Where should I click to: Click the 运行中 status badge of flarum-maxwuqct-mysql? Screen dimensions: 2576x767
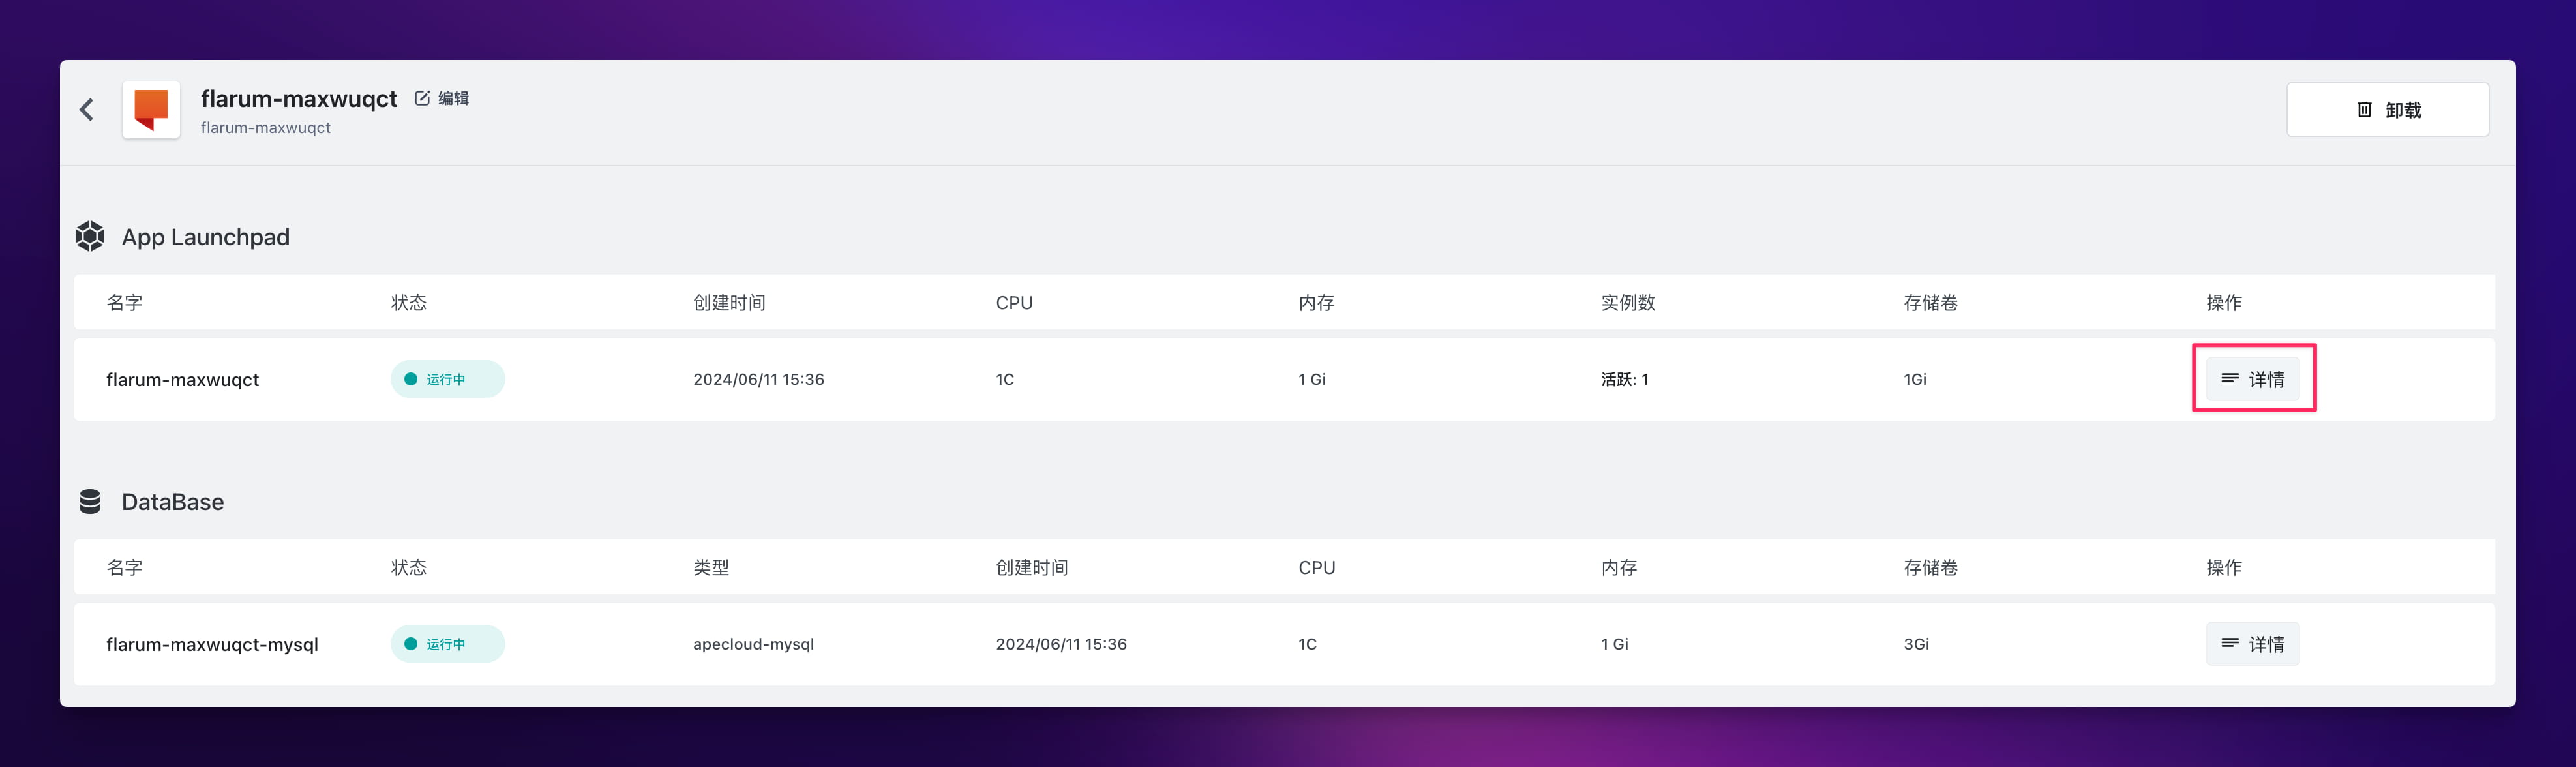pyautogui.click(x=447, y=644)
